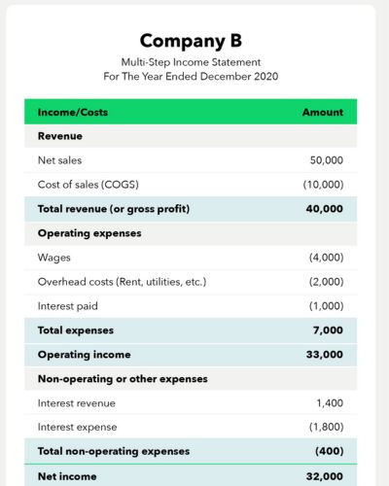The image size is (389, 486).
Task: Select the Total non-operating expenses label
Action: [x=114, y=451]
